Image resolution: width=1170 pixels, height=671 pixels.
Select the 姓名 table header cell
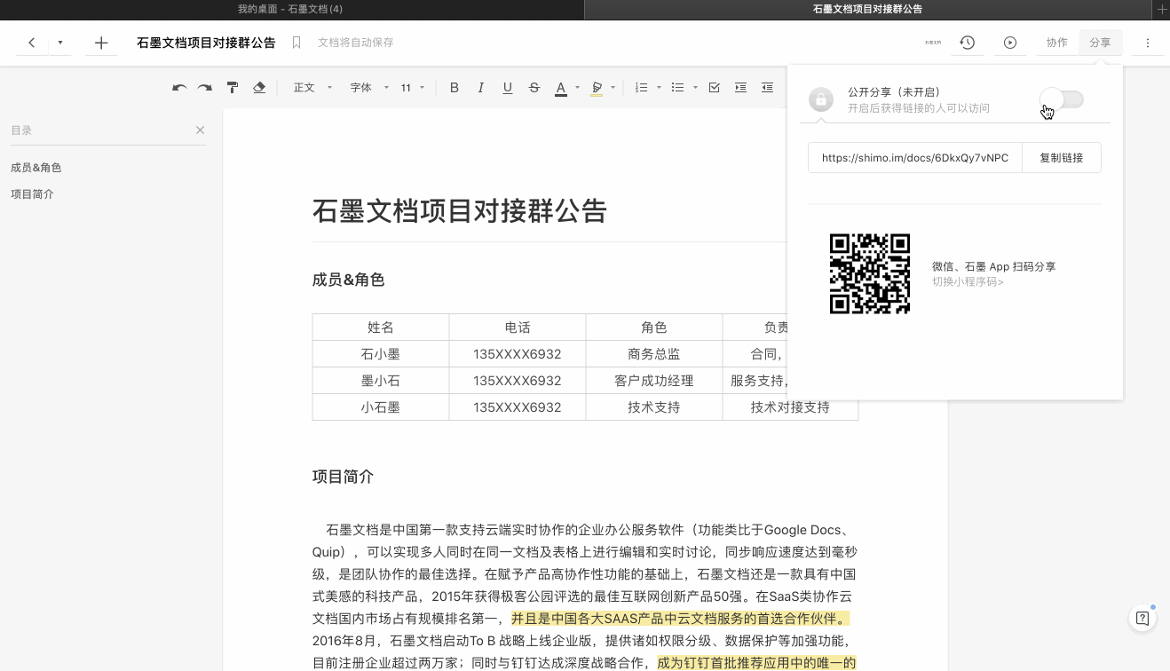pos(381,328)
